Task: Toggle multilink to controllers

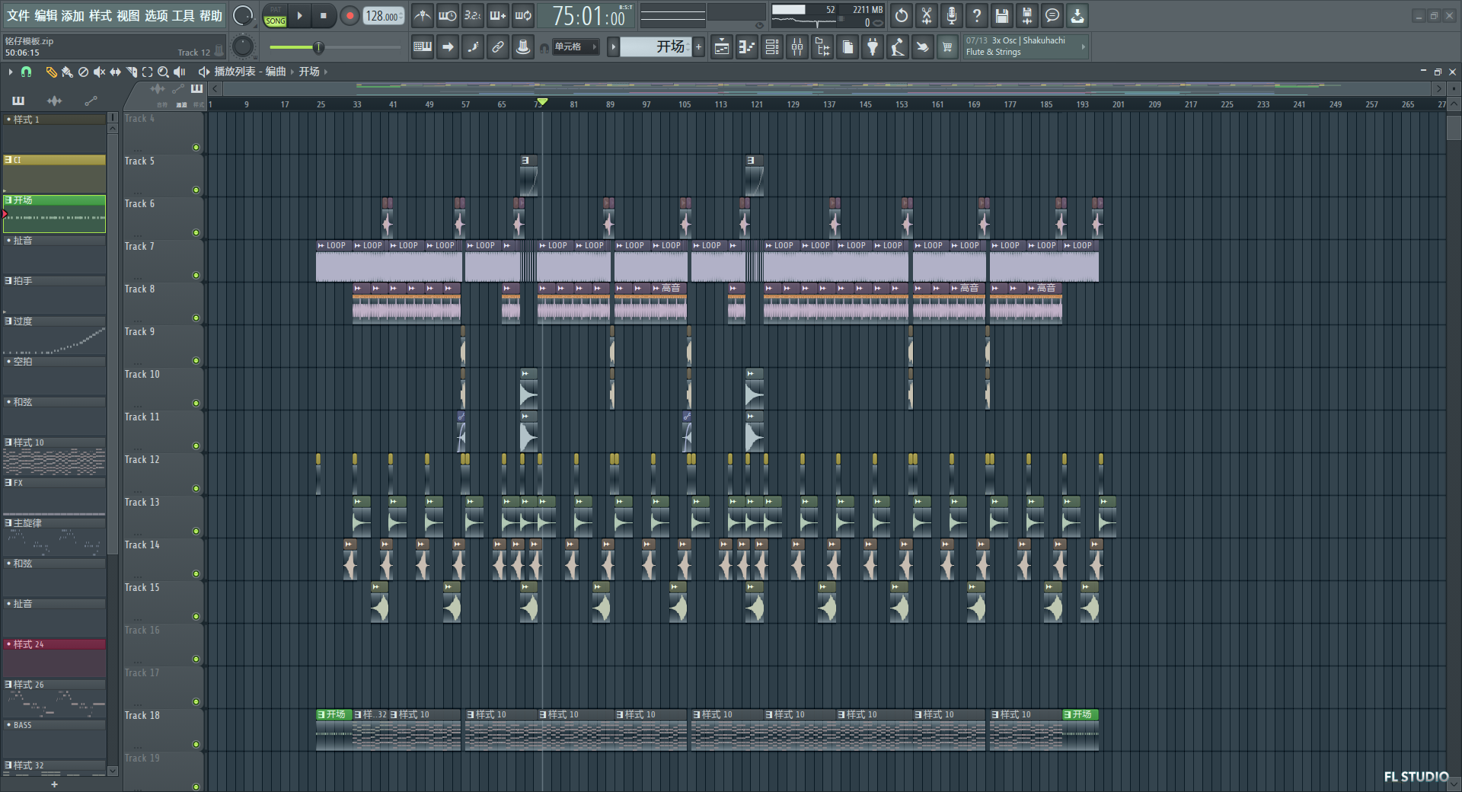Action: (523, 47)
